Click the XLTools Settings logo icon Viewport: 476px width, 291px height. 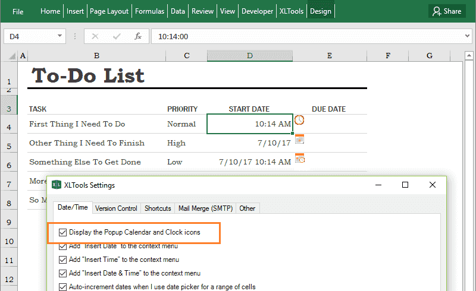57,185
